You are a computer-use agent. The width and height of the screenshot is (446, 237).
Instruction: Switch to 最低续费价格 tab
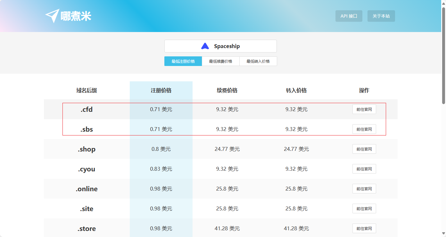pos(221,61)
